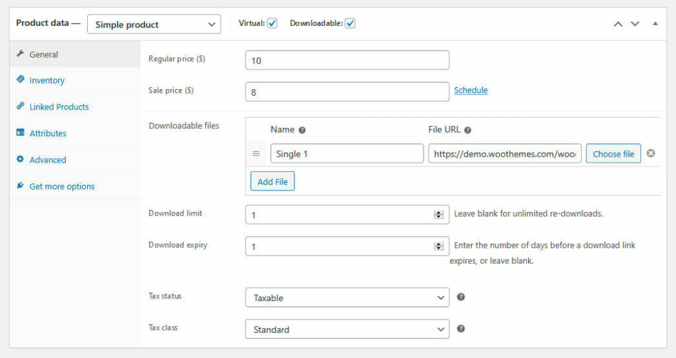Click the Advanced tab gear icon

[20, 159]
